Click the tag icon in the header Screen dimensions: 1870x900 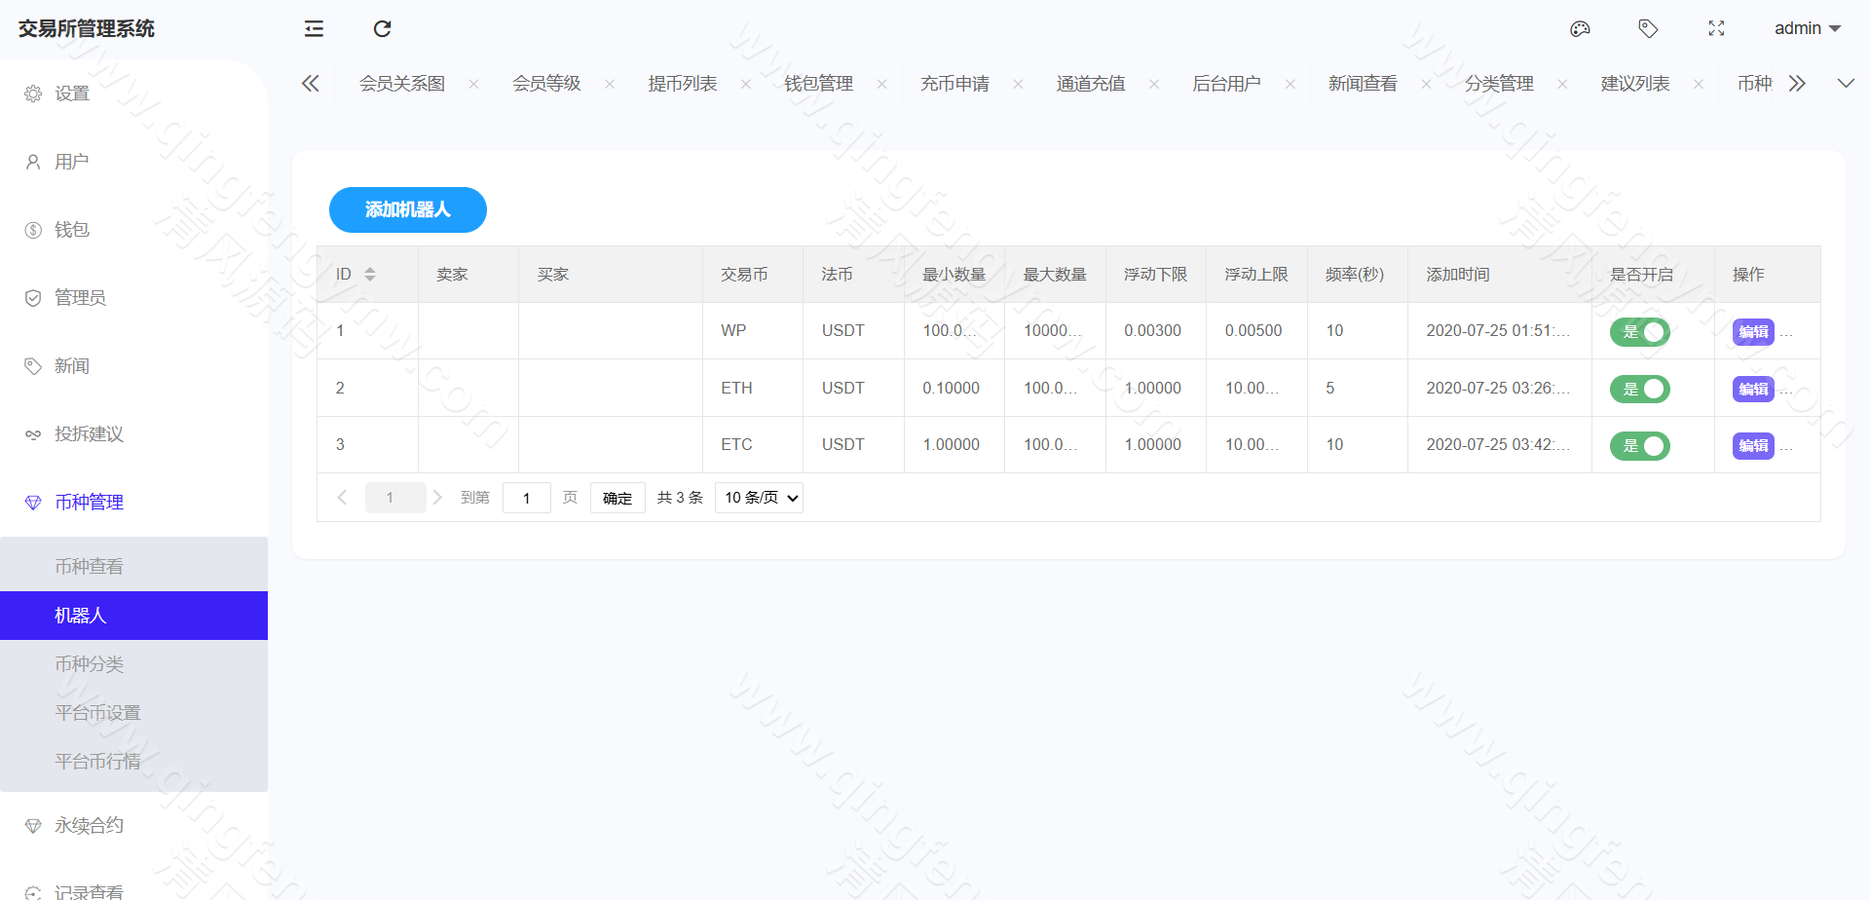[1648, 28]
